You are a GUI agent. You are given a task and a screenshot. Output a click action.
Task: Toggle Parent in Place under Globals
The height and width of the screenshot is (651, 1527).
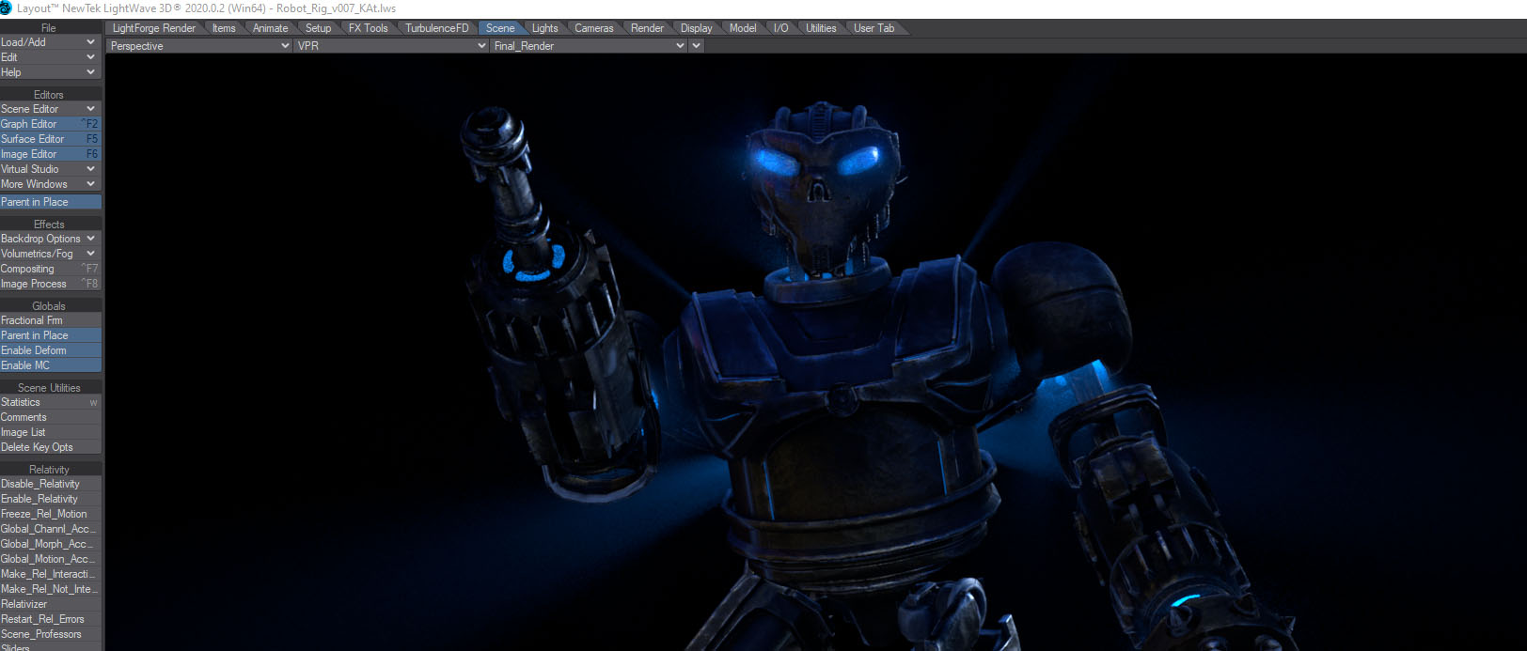(51, 335)
